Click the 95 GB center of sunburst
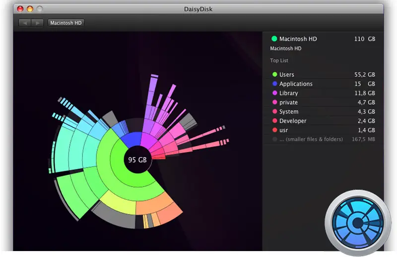Screen dimensions: 397x257 click(137, 160)
